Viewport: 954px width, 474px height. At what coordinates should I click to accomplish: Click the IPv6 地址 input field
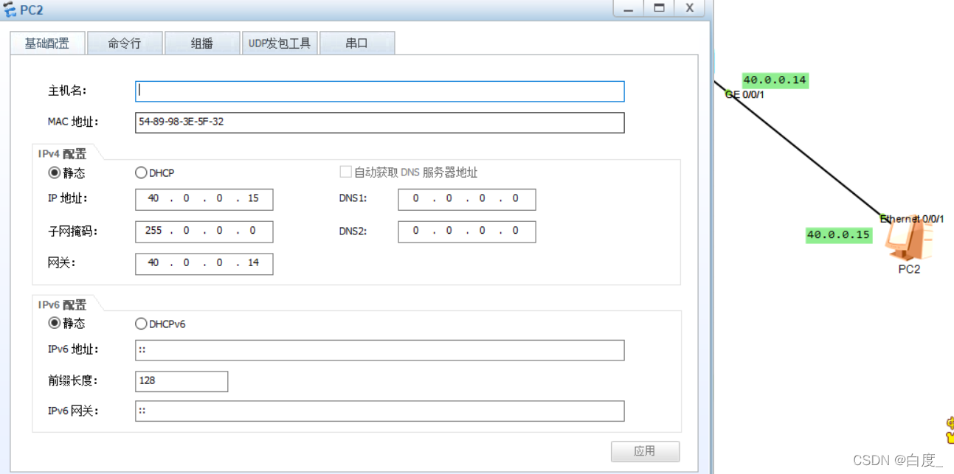(x=380, y=350)
